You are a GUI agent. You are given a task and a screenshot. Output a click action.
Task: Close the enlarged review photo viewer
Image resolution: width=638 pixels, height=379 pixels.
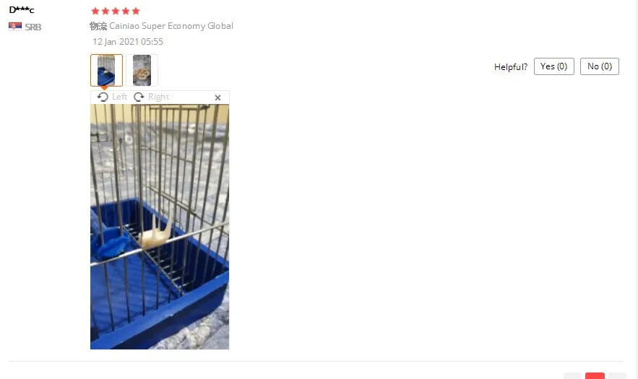click(217, 97)
